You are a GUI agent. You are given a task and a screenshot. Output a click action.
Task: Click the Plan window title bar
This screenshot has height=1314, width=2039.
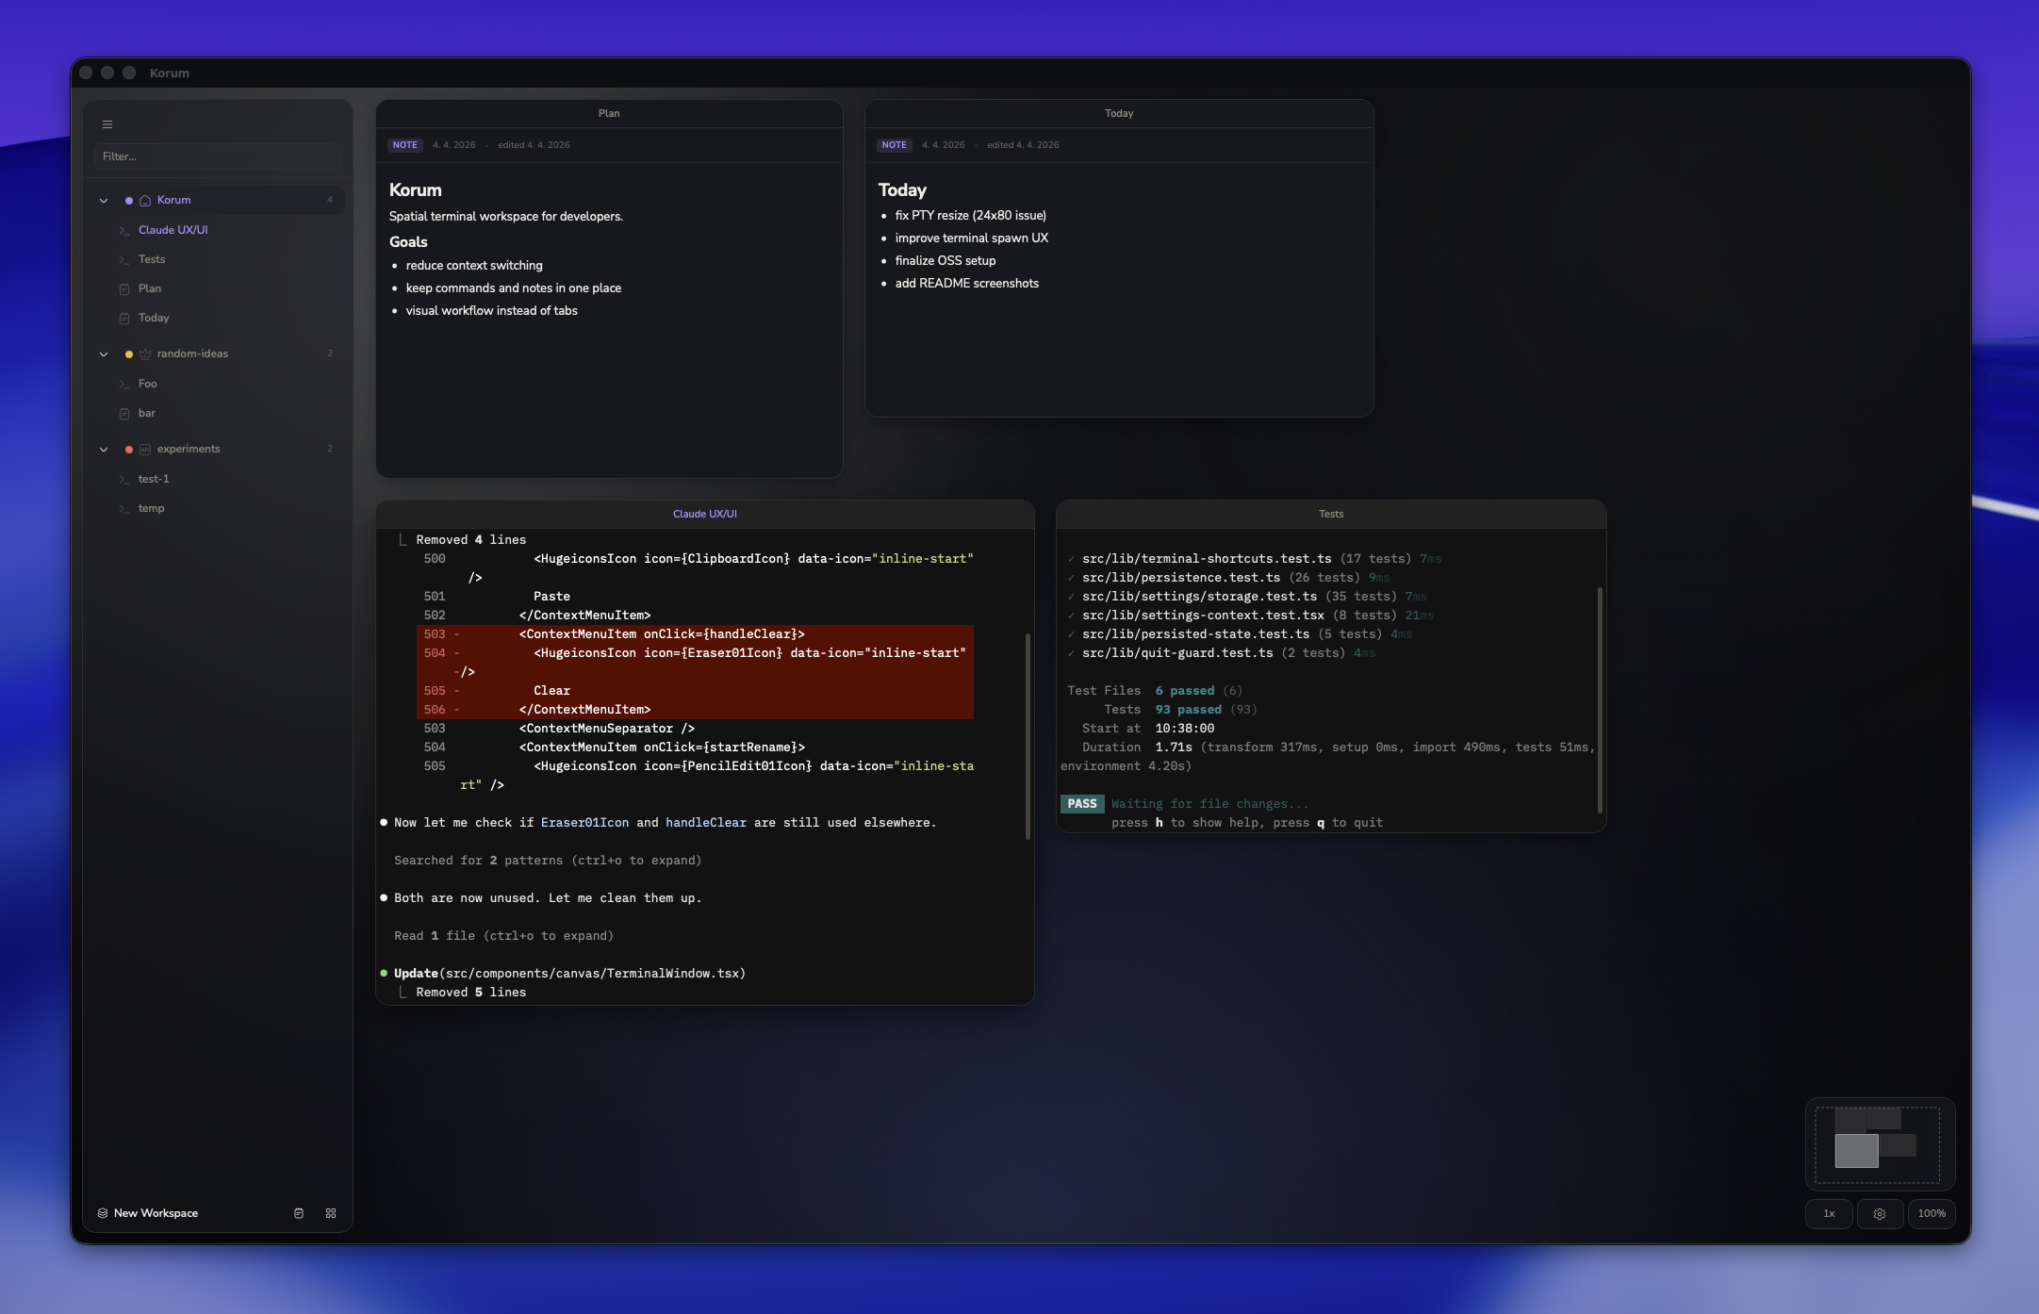609,113
